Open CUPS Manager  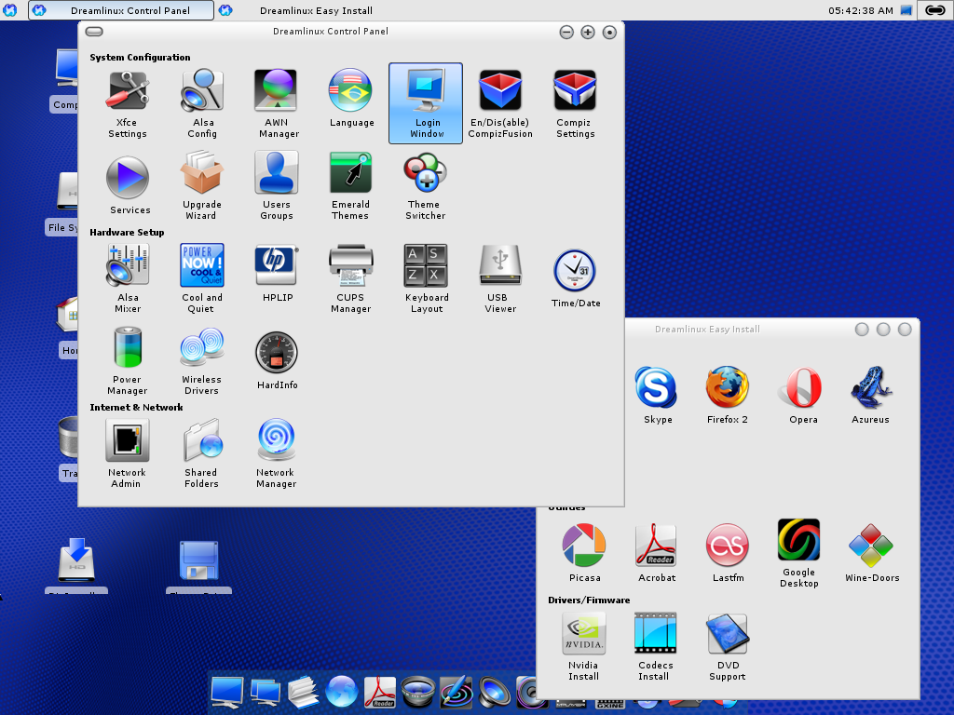pos(351,278)
